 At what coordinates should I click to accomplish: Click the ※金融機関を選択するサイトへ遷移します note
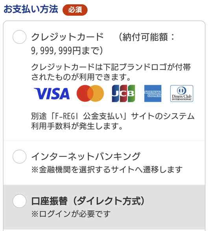pyautogui.click(x=107, y=170)
